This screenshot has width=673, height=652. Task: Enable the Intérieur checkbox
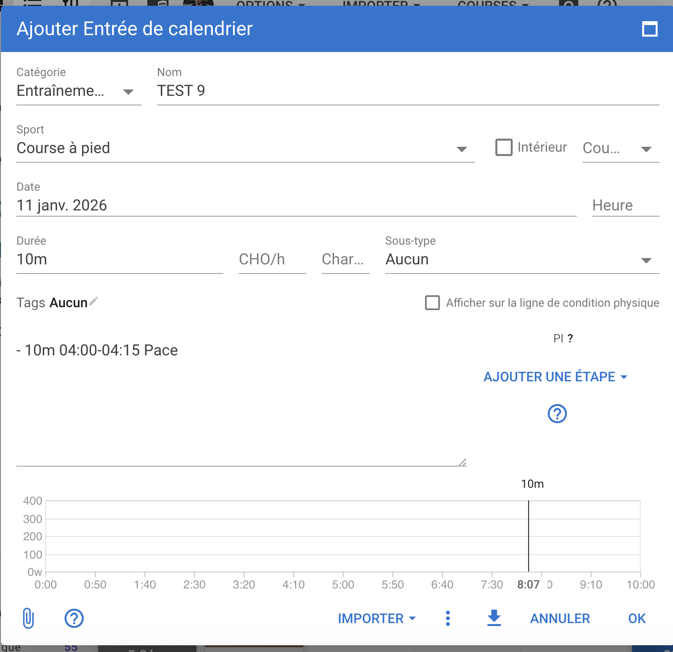(x=504, y=147)
